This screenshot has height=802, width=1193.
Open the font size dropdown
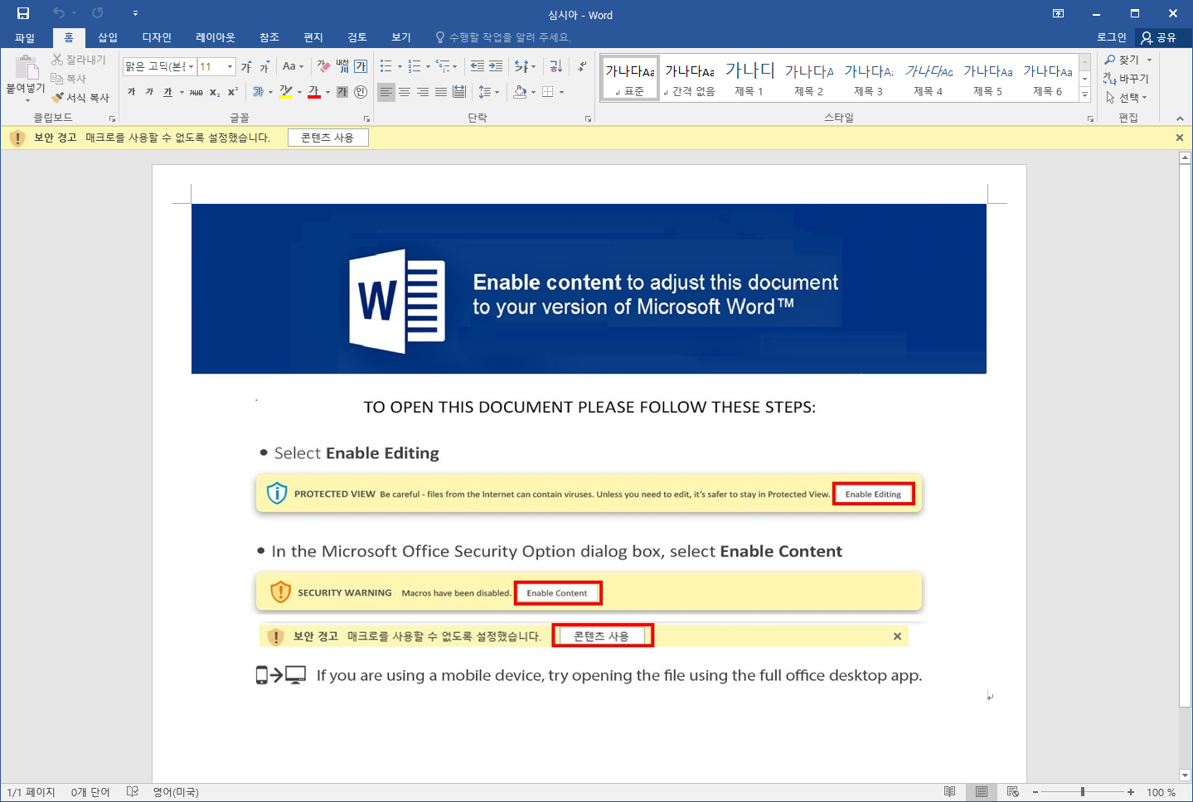[x=230, y=66]
